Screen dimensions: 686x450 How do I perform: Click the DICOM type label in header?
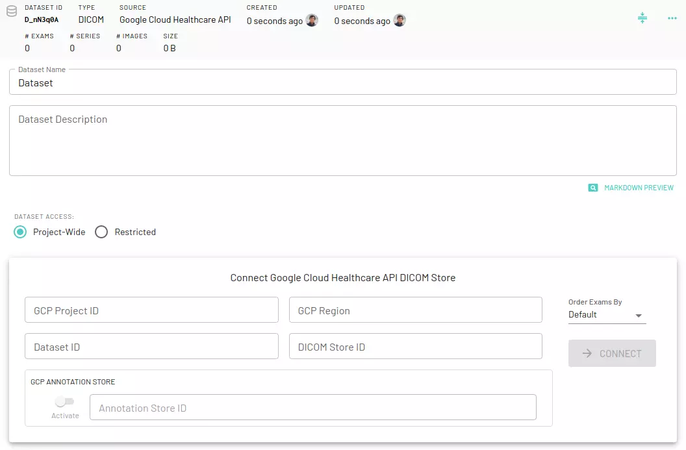point(90,20)
